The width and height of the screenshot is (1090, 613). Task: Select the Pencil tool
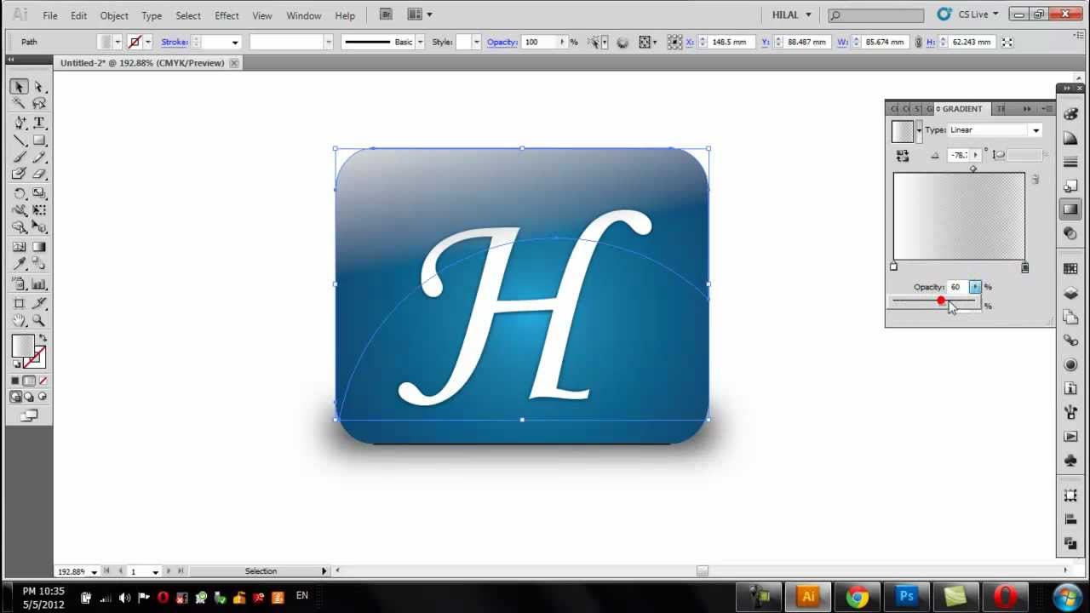(x=38, y=158)
